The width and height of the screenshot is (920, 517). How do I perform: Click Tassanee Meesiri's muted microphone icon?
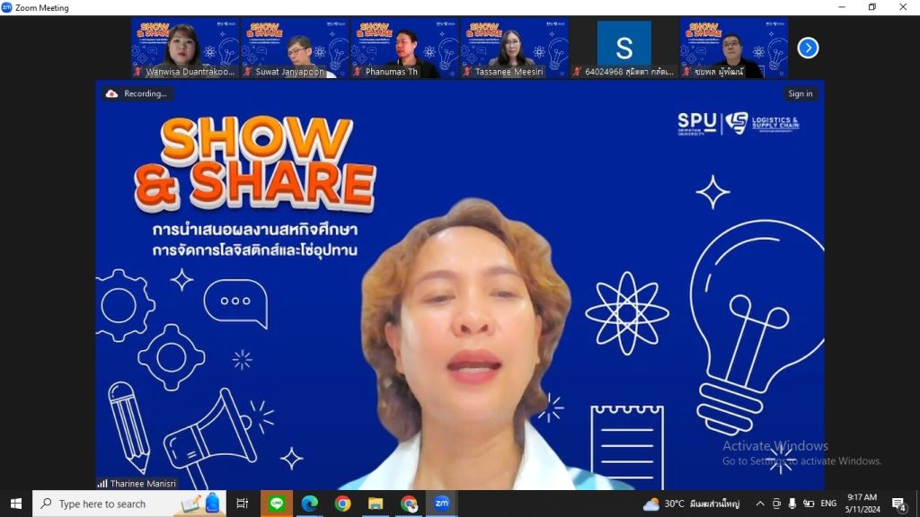(467, 72)
